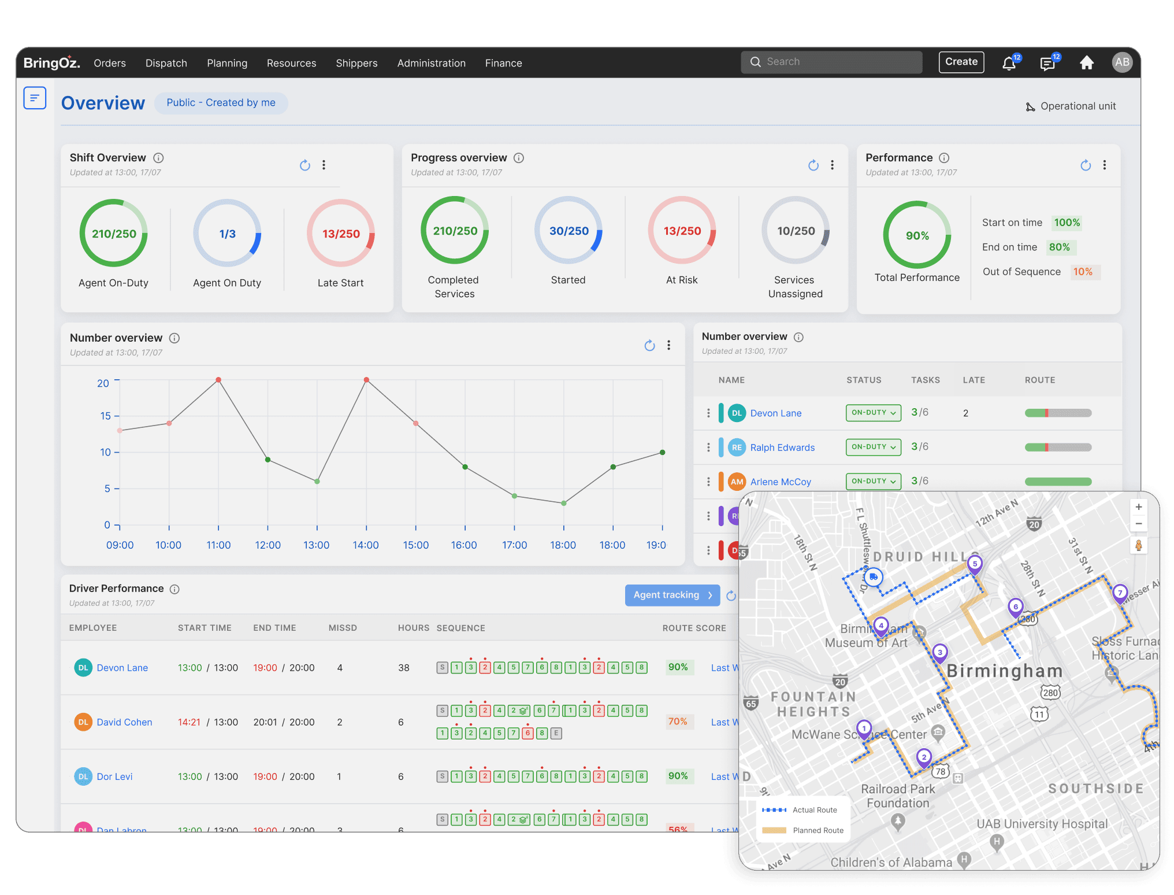1174x895 pixels.
Task: Open the Resources menu
Action: [x=291, y=63]
